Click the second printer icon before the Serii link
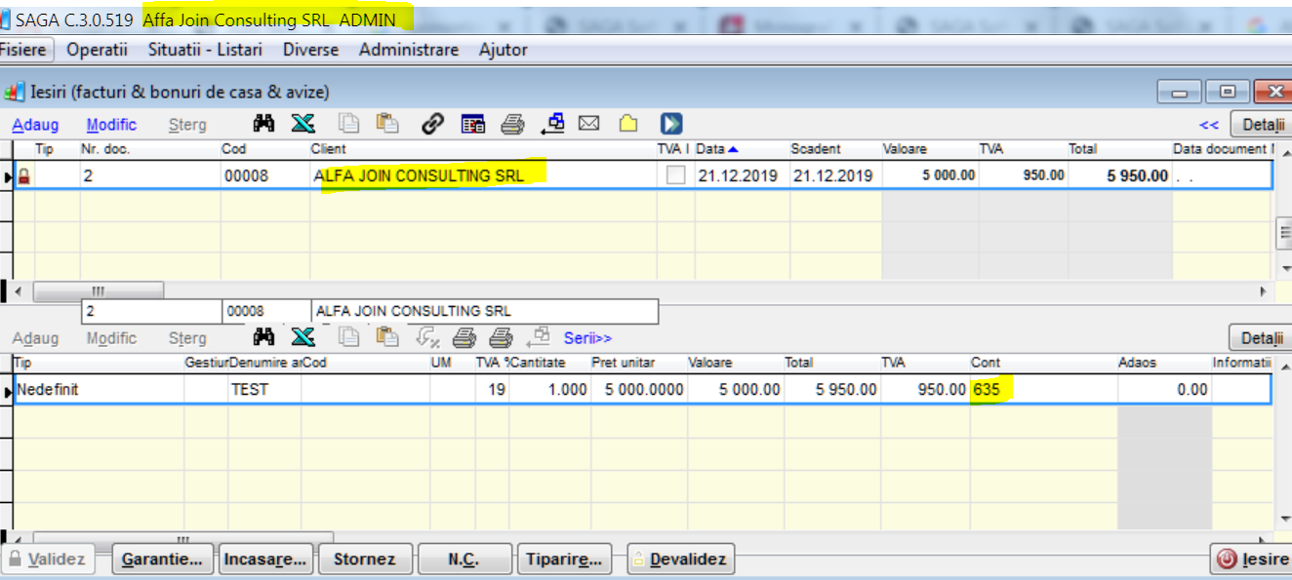Viewport: 1292px width, 580px height. 501,337
